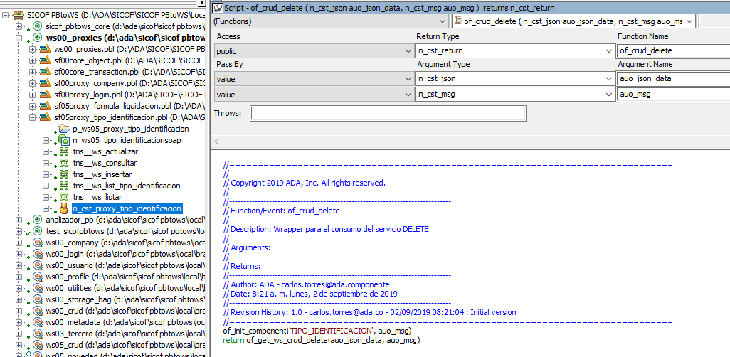730x357 pixels.
Task: Click the Throws input field
Action: coord(388,114)
